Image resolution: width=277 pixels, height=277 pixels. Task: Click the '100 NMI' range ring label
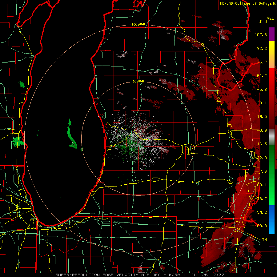click(138, 24)
